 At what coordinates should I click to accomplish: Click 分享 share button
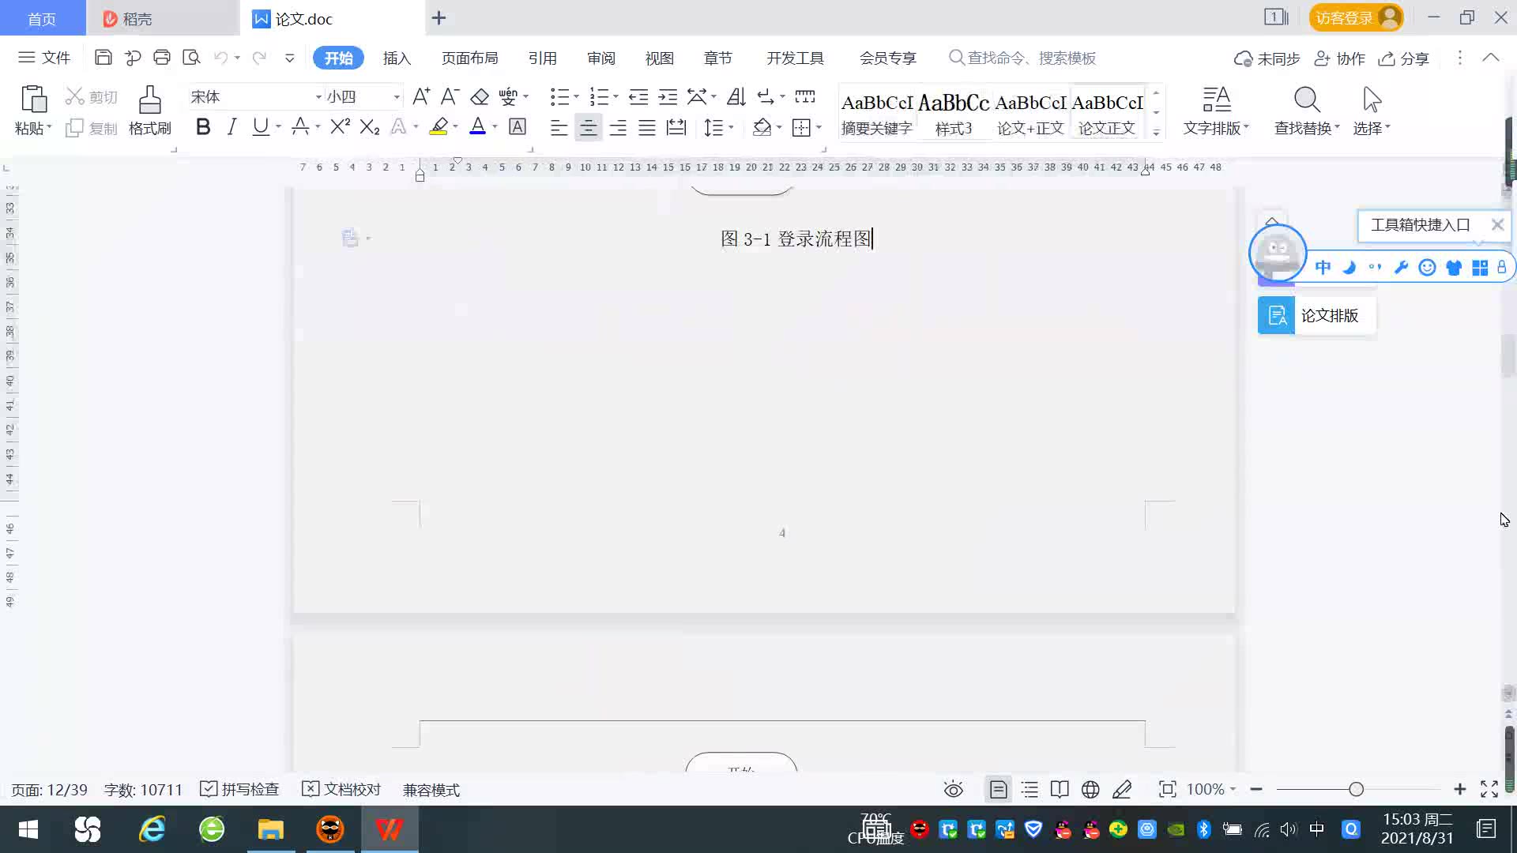coord(1403,58)
